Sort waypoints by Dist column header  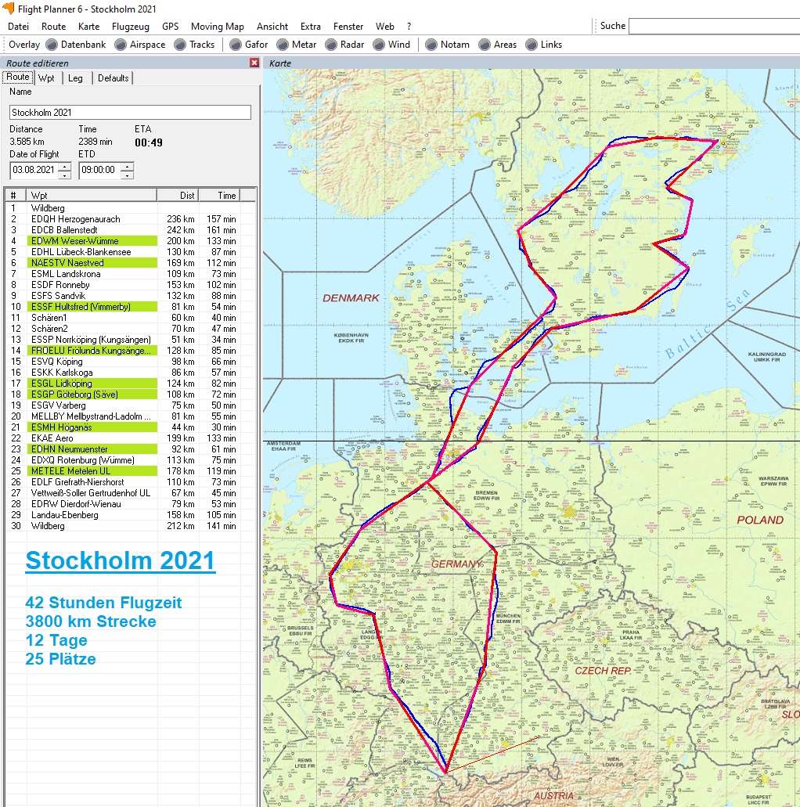pos(178,195)
